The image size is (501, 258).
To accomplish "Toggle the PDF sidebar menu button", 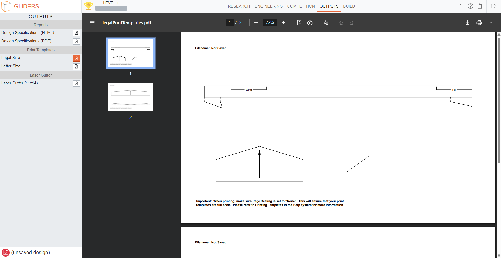I will pyautogui.click(x=92, y=23).
